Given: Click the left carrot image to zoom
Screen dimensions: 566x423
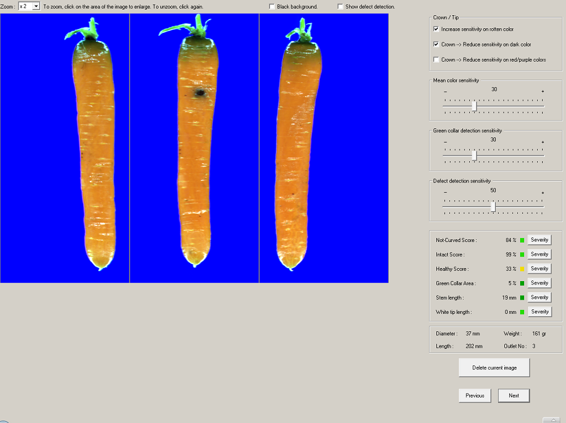Looking at the screenshot, I should [x=65, y=148].
